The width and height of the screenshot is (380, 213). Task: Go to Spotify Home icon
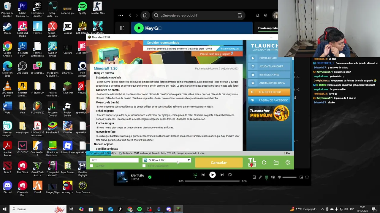[145, 15]
